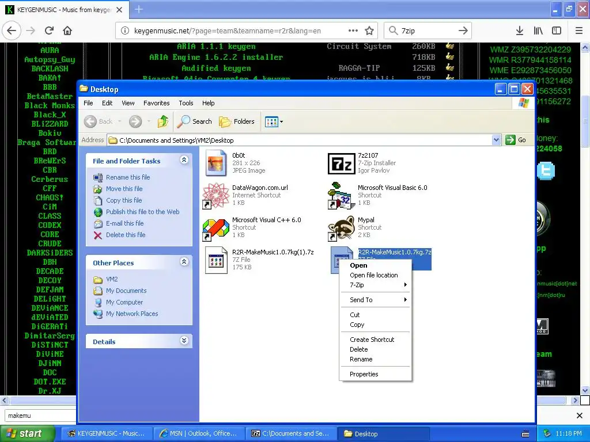The height and width of the screenshot is (442, 590).
Task: Bookmark this page with the star icon
Action: pos(369,31)
